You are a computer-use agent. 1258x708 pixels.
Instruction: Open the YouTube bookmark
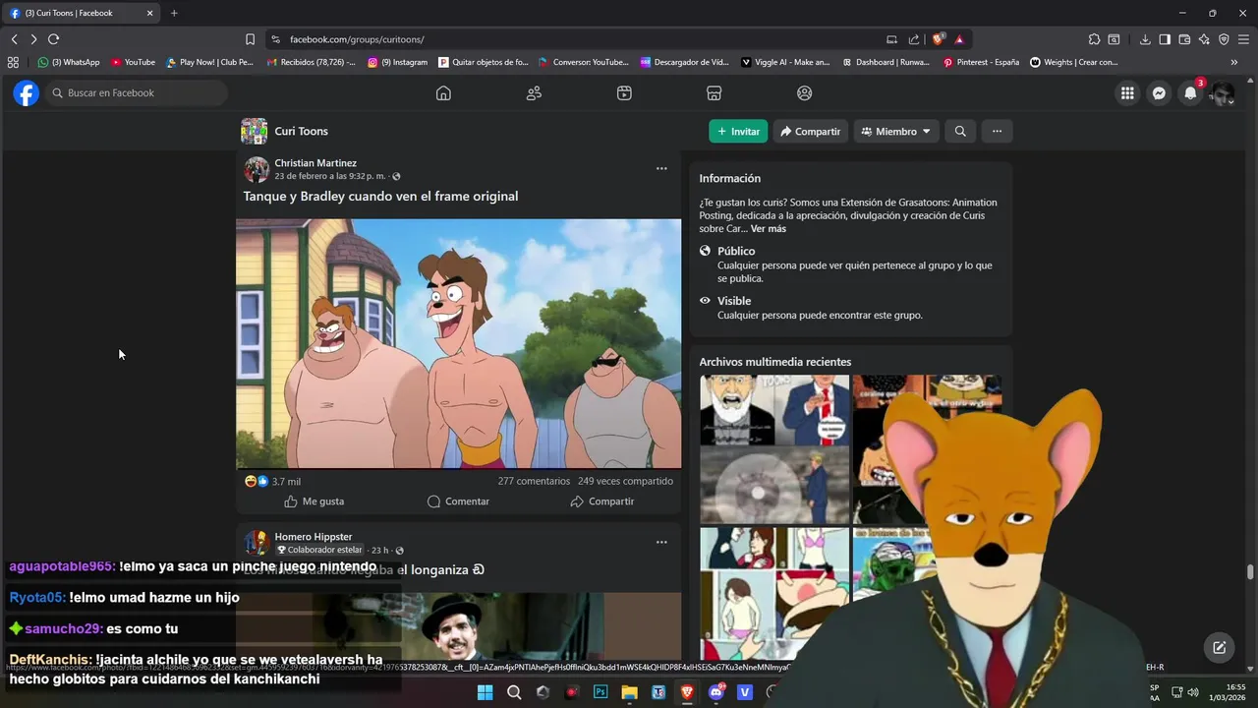pos(133,62)
